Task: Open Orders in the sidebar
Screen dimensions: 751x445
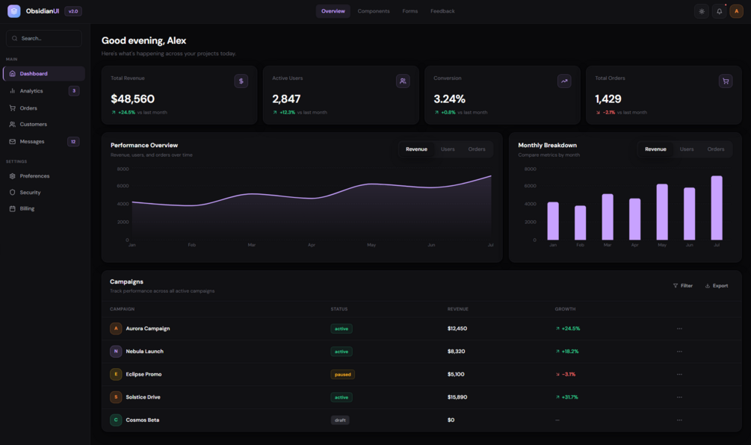Action: click(x=44, y=108)
